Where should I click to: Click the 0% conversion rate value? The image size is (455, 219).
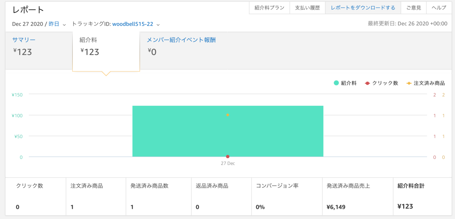[x=260, y=207]
